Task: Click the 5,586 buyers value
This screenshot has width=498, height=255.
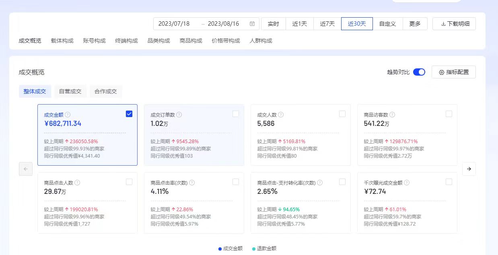Action: (x=266, y=123)
